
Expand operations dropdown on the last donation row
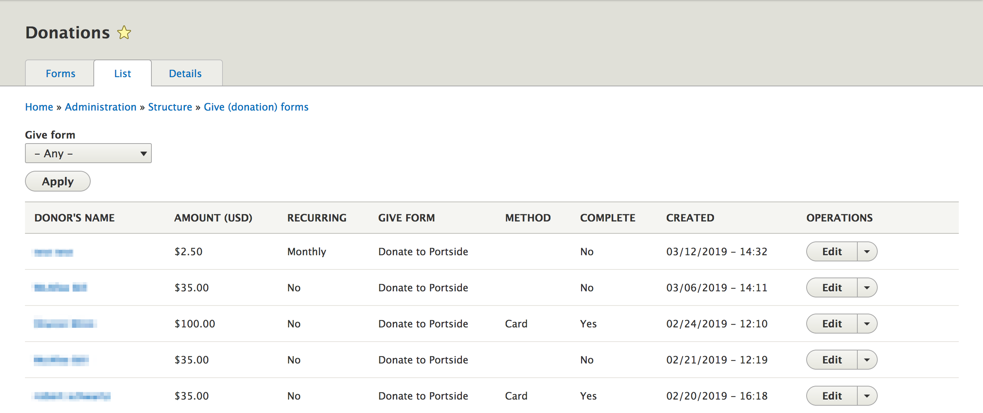click(867, 396)
